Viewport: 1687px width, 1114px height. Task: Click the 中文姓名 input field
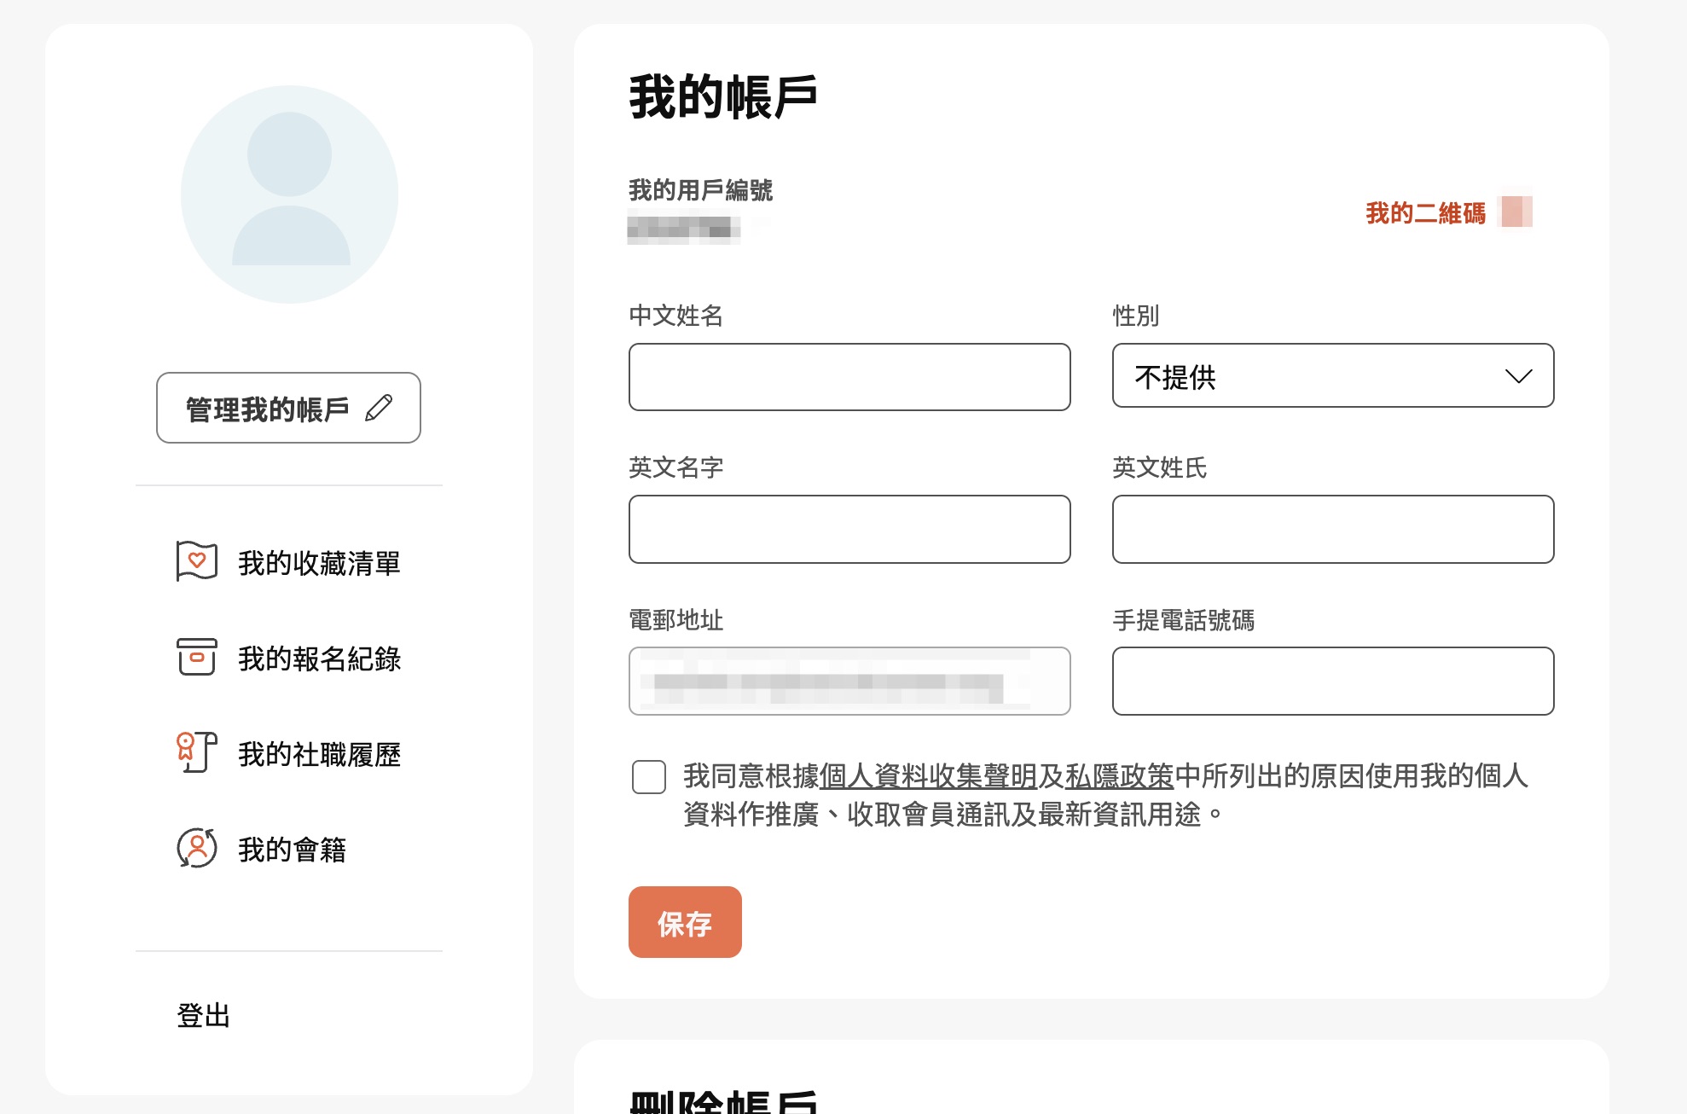tap(849, 377)
